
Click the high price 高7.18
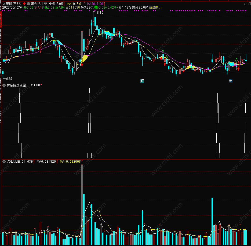[x=39, y=8]
